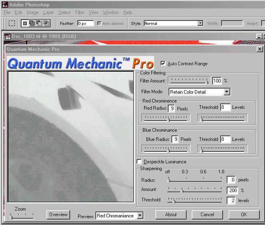Viewport: 265px width, 225px height.
Task: Click the Red Chrominance Threshold levels field
Action: (x=225, y=107)
